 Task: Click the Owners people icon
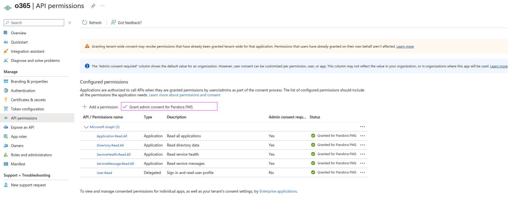click(6, 146)
